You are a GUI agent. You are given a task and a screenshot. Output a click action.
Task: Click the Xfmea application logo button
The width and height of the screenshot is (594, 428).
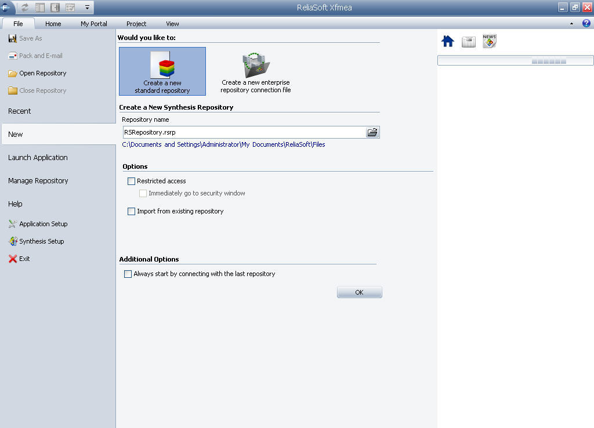pyautogui.click(x=6, y=7)
